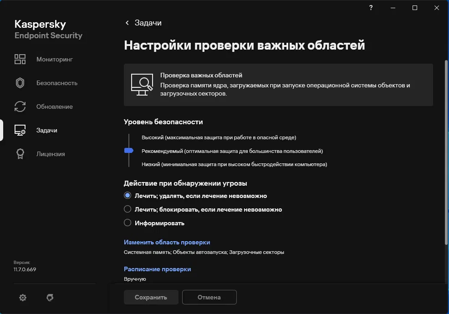Click the Kaspersky Endpoint Security logo

point(48,29)
